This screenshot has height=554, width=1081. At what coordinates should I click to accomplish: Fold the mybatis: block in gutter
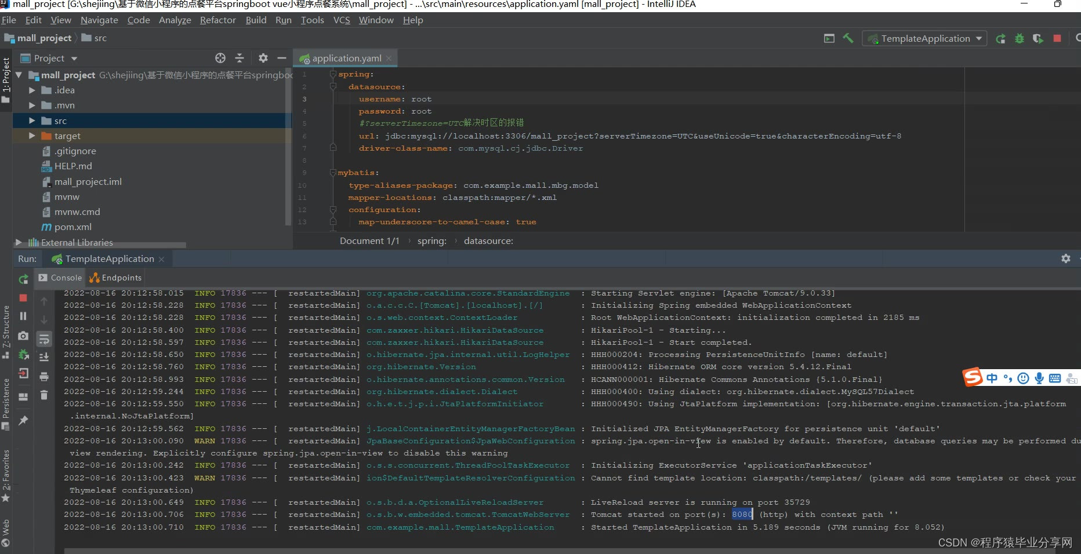(x=333, y=173)
